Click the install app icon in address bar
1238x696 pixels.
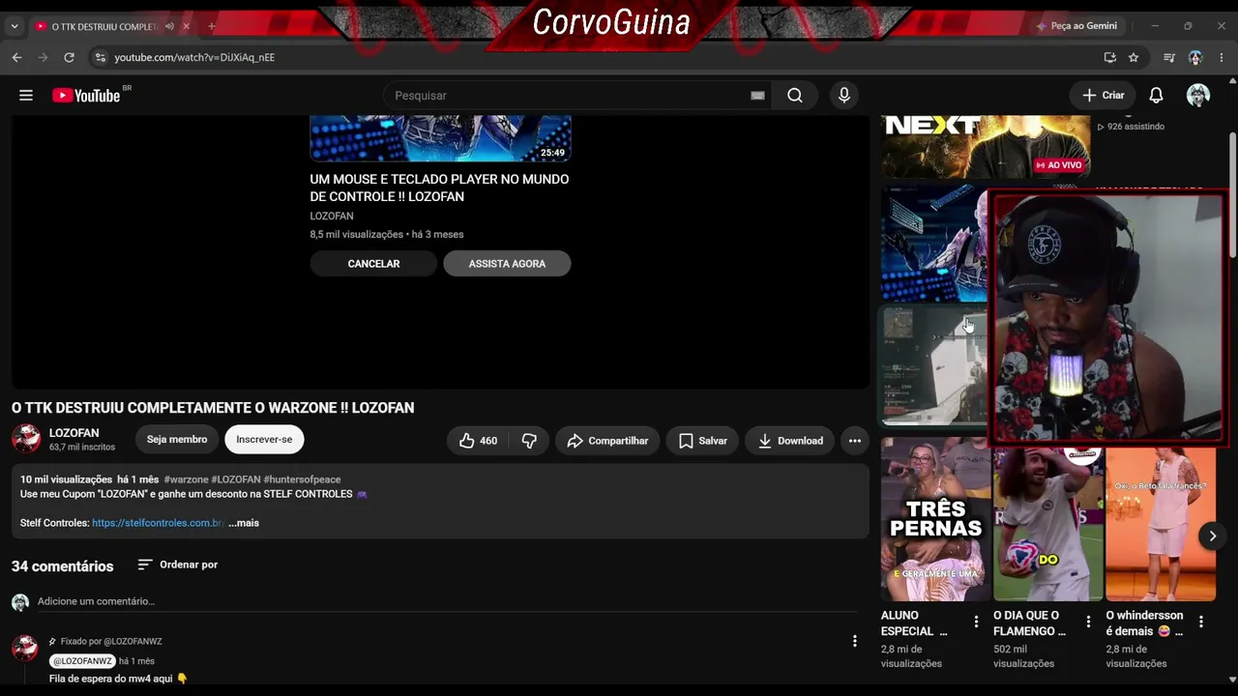point(1109,57)
